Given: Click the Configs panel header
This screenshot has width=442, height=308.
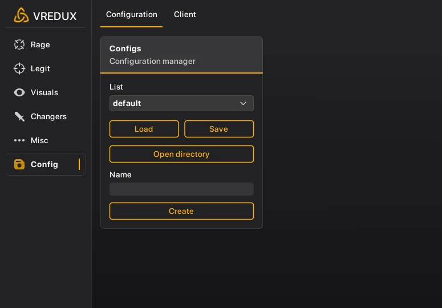Looking at the screenshot, I should click(x=181, y=55).
